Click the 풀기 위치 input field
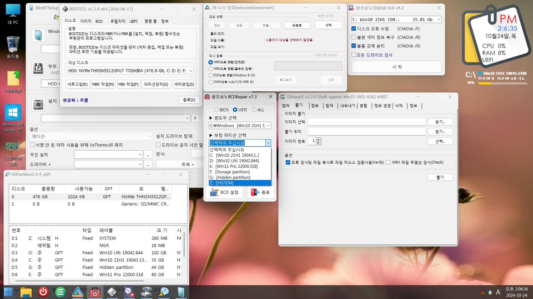The height and width of the screenshot is (299, 533). [367, 132]
